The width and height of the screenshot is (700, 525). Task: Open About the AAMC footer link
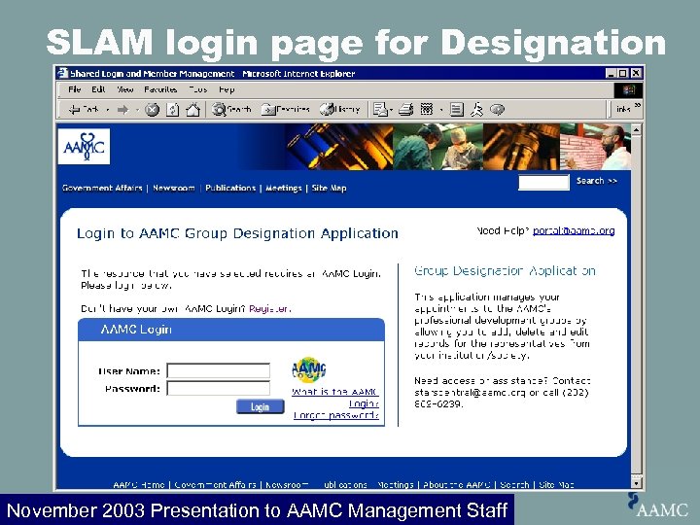click(x=457, y=485)
